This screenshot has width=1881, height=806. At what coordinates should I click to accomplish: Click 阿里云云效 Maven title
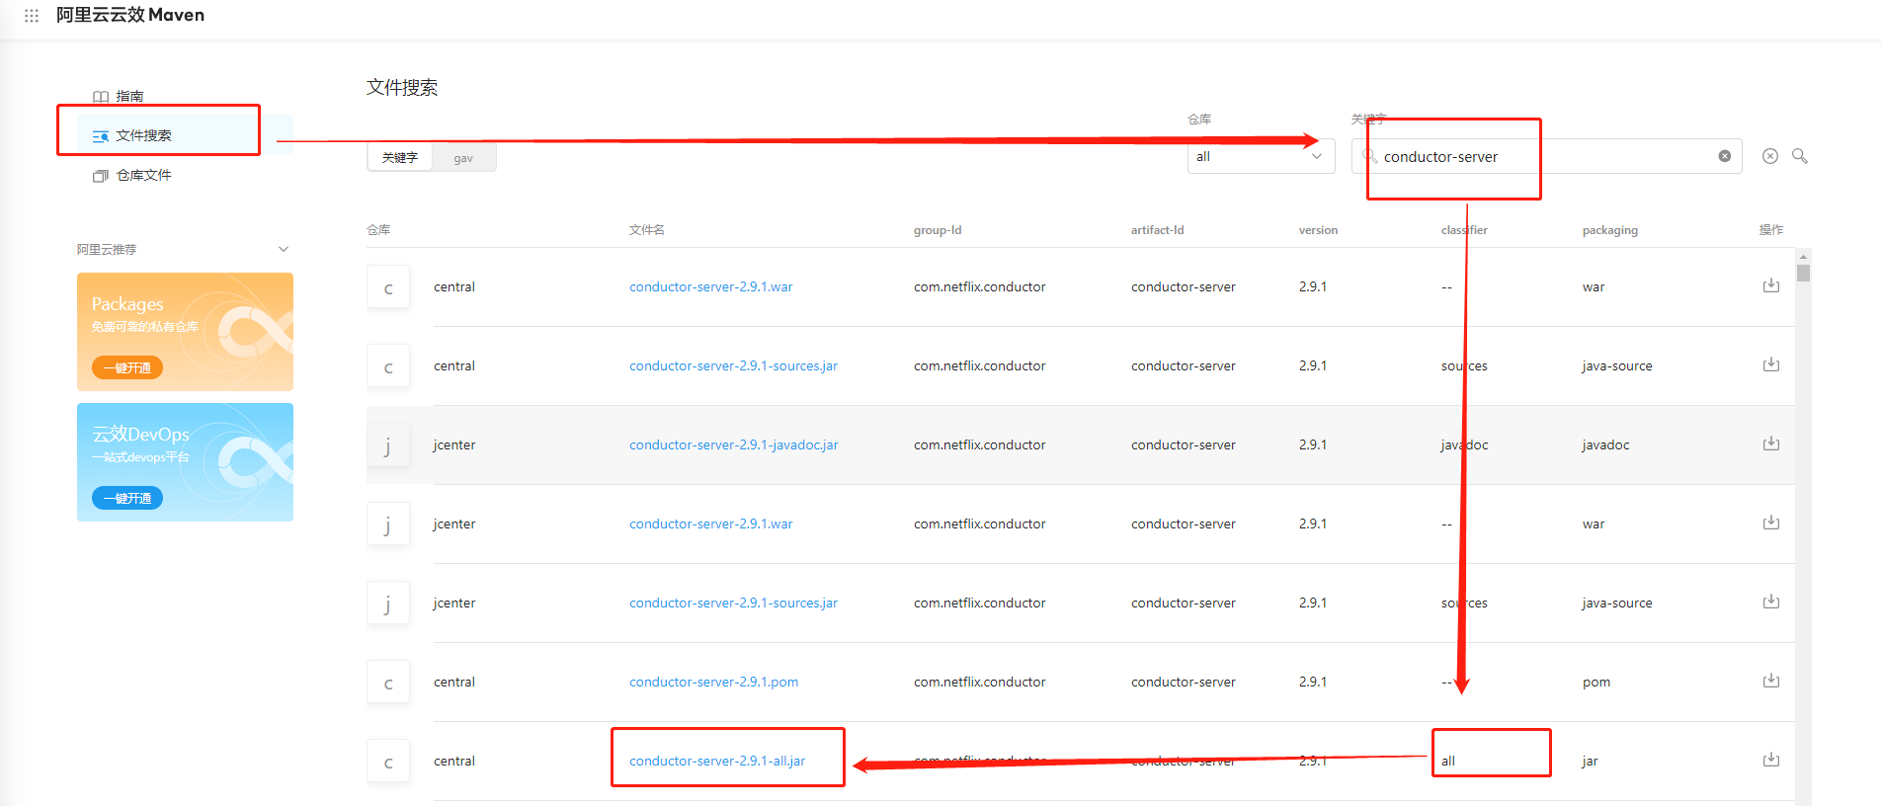[x=130, y=15]
